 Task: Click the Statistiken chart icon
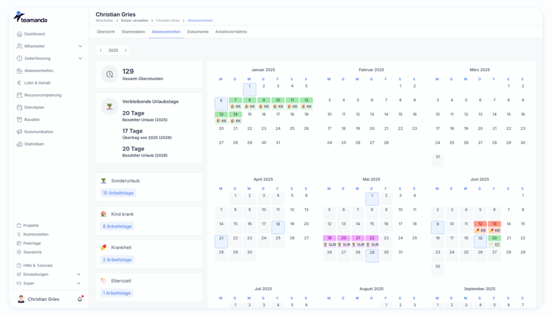(x=19, y=144)
